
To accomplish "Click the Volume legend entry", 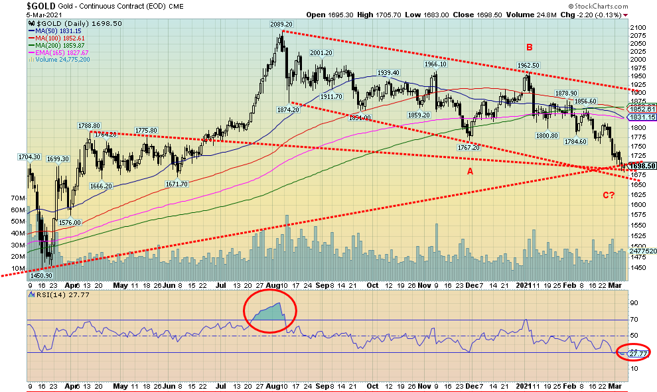I will click(58, 58).
